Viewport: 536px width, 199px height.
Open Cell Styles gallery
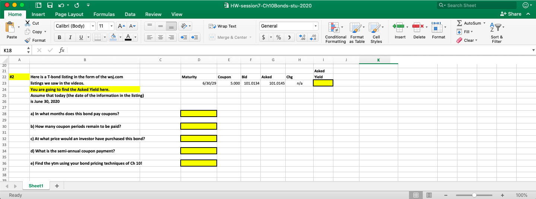coord(376,32)
